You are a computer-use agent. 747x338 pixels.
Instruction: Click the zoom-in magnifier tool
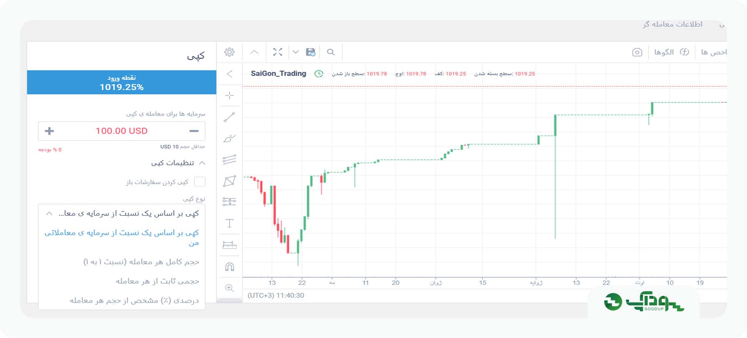(230, 288)
